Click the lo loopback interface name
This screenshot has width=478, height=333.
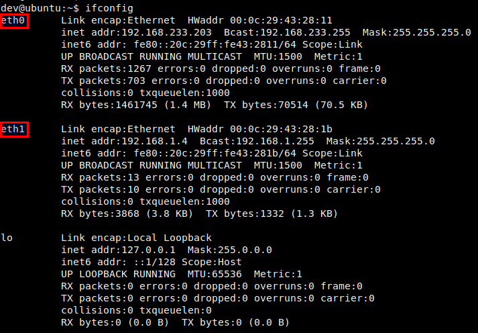[7, 238]
